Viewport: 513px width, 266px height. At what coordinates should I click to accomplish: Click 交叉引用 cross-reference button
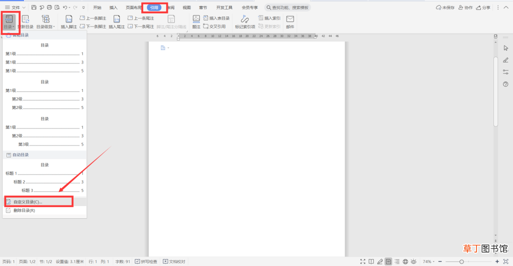point(214,26)
